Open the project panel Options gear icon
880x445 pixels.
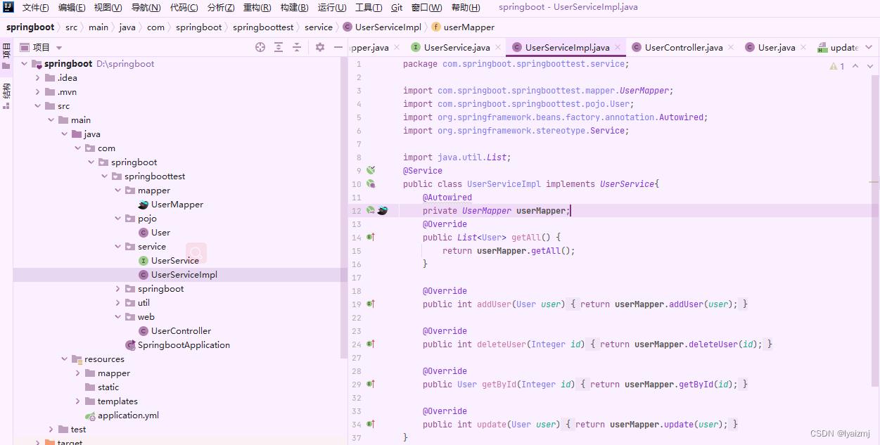tap(319, 47)
